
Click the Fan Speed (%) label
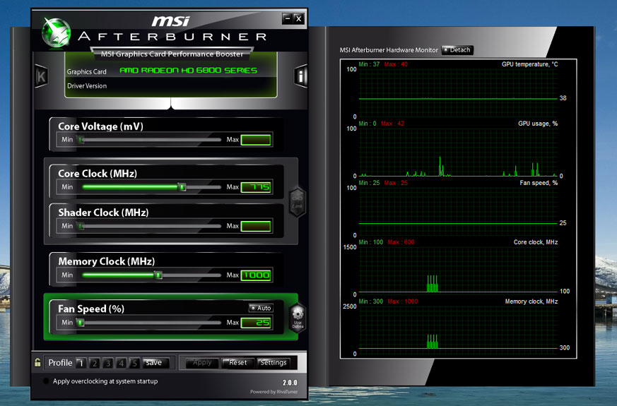91,309
